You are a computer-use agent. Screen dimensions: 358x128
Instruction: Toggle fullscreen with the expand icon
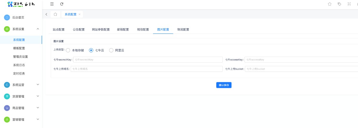click(349, 4)
